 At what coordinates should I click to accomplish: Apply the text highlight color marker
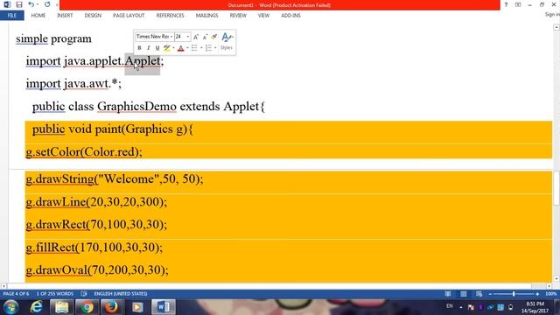167,48
